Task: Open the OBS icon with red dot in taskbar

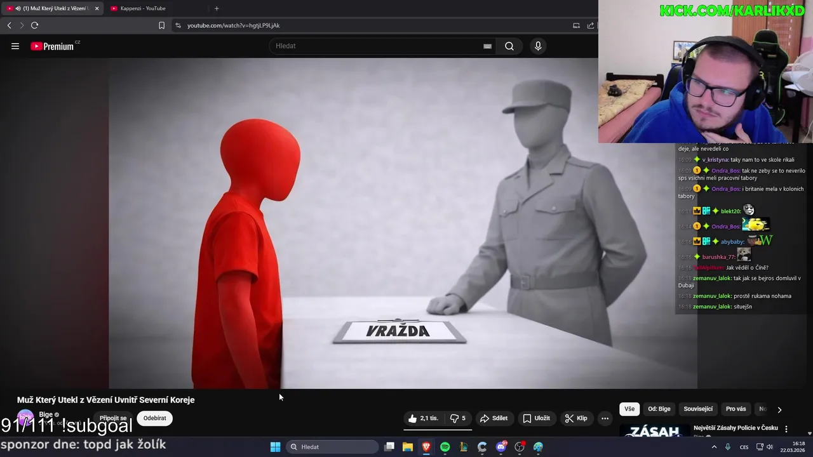Action: point(520,447)
